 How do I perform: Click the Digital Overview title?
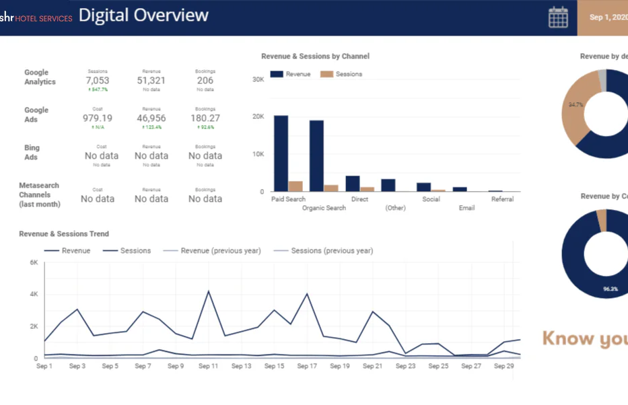click(x=143, y=15)
